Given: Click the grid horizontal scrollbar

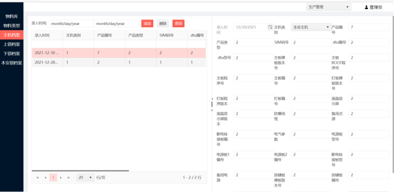Looking at the screenshot, I should [x=80, y=171].
